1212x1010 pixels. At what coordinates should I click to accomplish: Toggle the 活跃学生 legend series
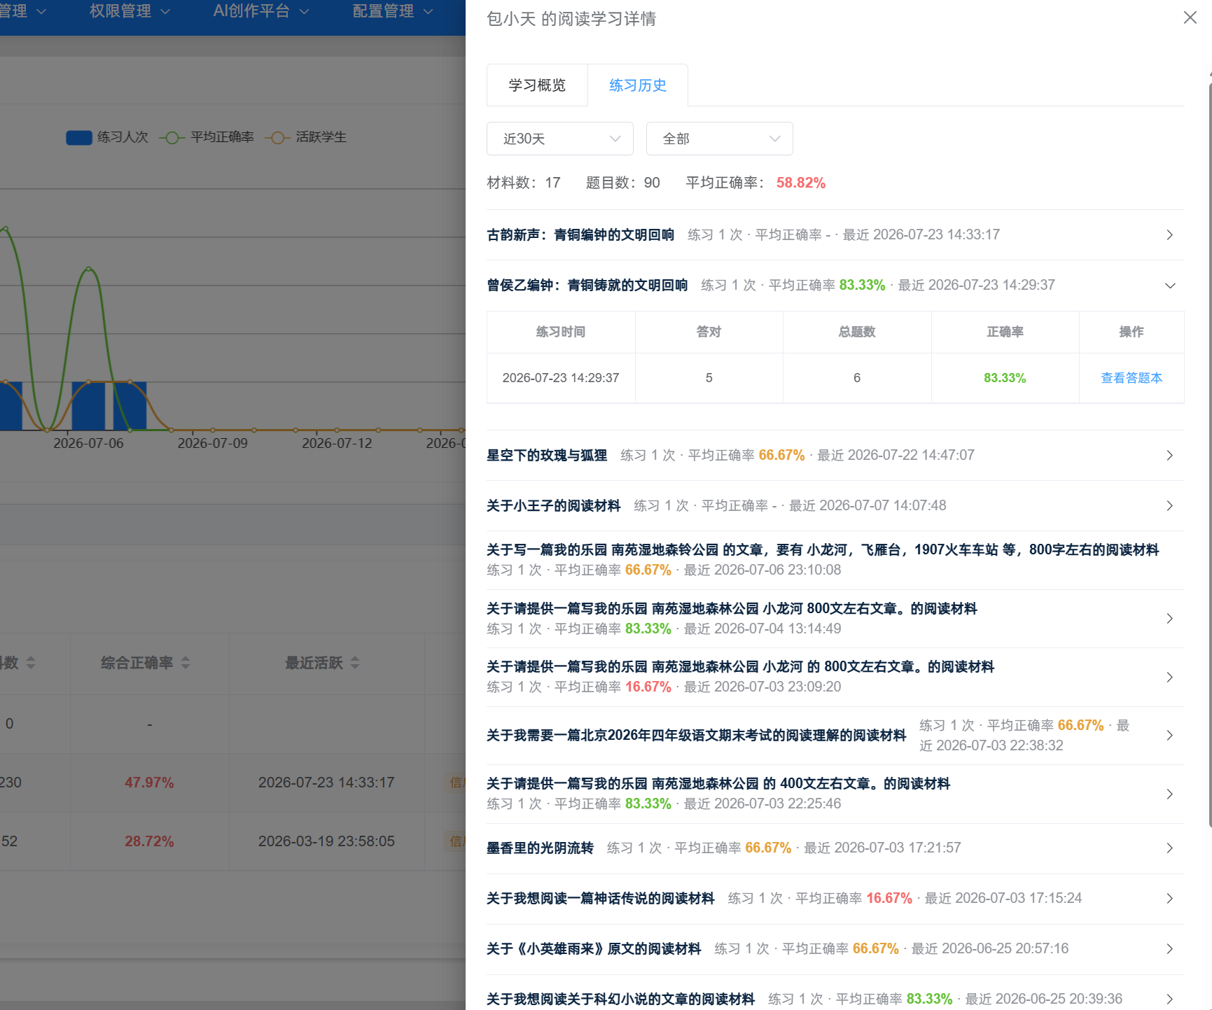(x=306, y=137)
